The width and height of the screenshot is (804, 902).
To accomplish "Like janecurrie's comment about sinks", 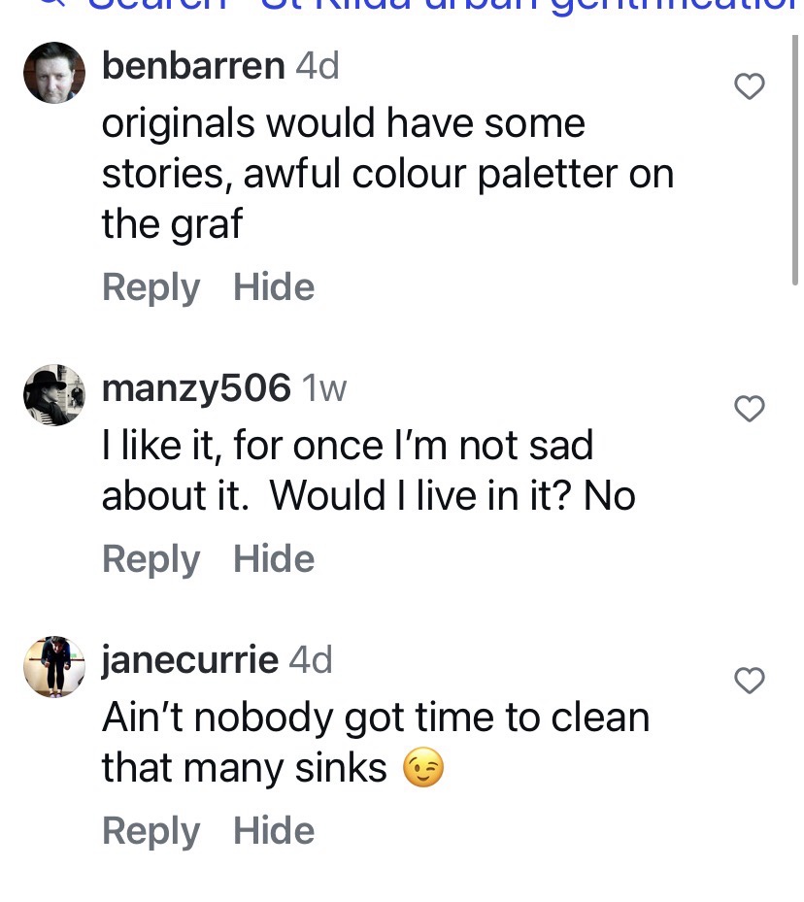I will coord(749,682).
